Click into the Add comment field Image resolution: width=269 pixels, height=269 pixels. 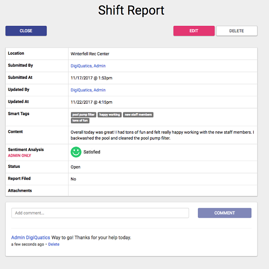click(x=100, y=213)
